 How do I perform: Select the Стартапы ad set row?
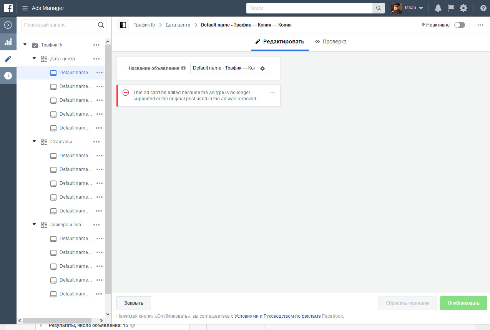point(61,142)
